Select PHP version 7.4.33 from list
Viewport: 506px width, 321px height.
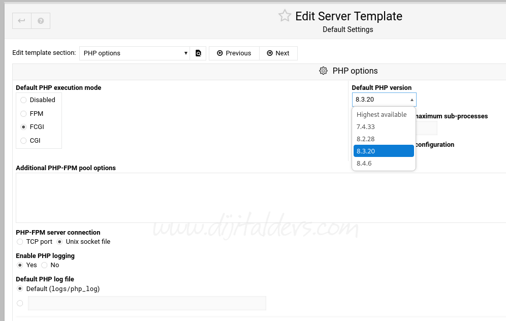point(366,127)
